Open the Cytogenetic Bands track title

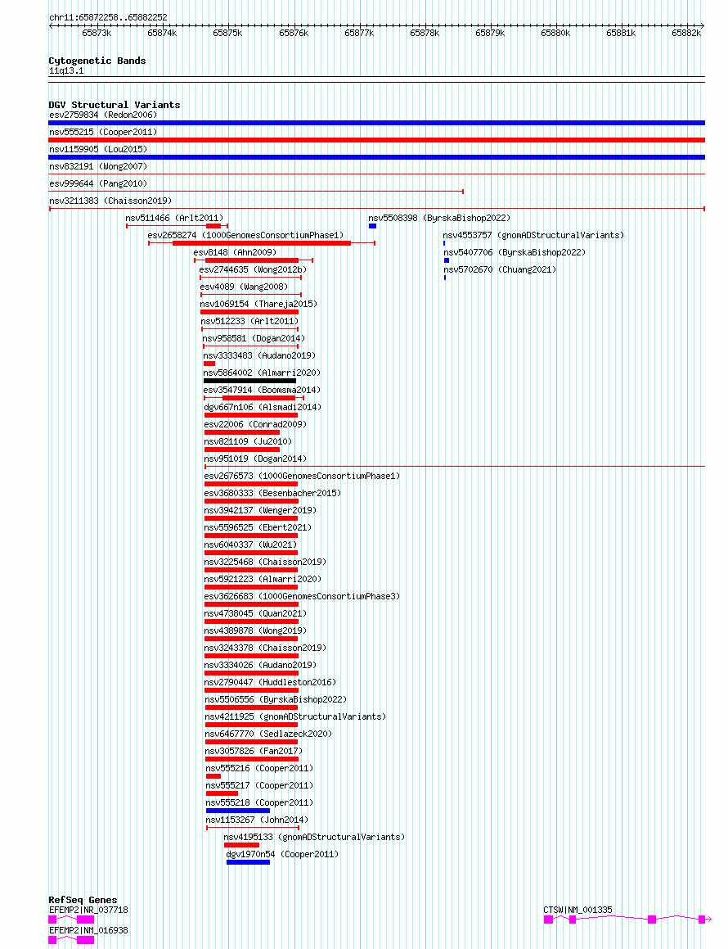pyautogui.click(x=97, y=61)
